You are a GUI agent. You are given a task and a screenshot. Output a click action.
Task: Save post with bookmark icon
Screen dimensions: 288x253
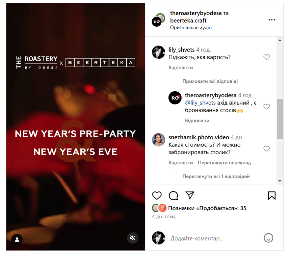click(x=272, y=195)
